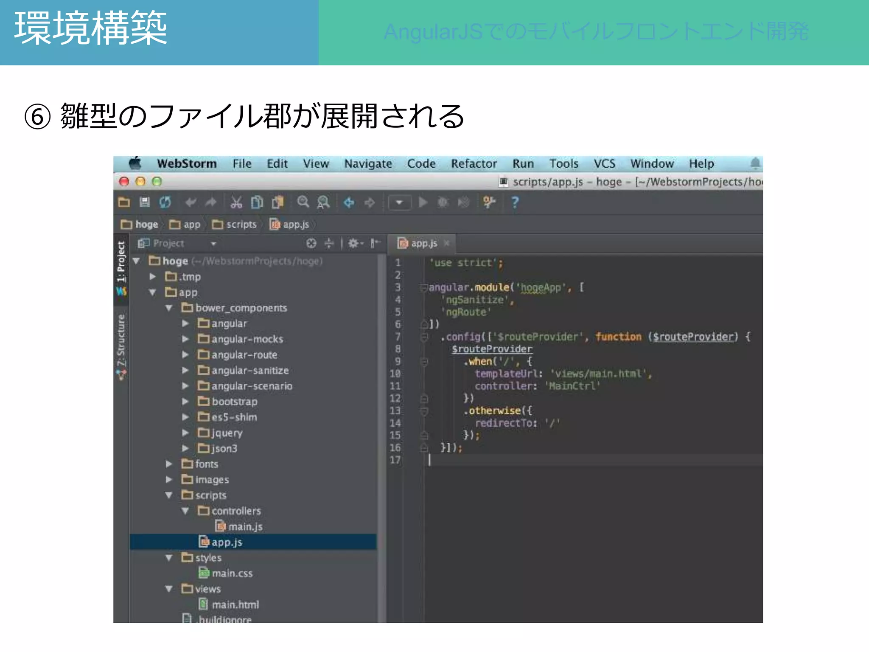Image resolution: width=869 pixels, height=652 pixels.
Task: Collapse the hoge project root
Action: click(137, 261)
